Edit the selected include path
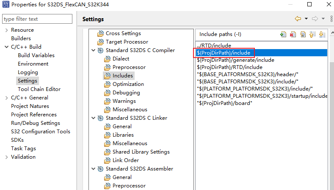334x190 pixels. tap(303, 34)
